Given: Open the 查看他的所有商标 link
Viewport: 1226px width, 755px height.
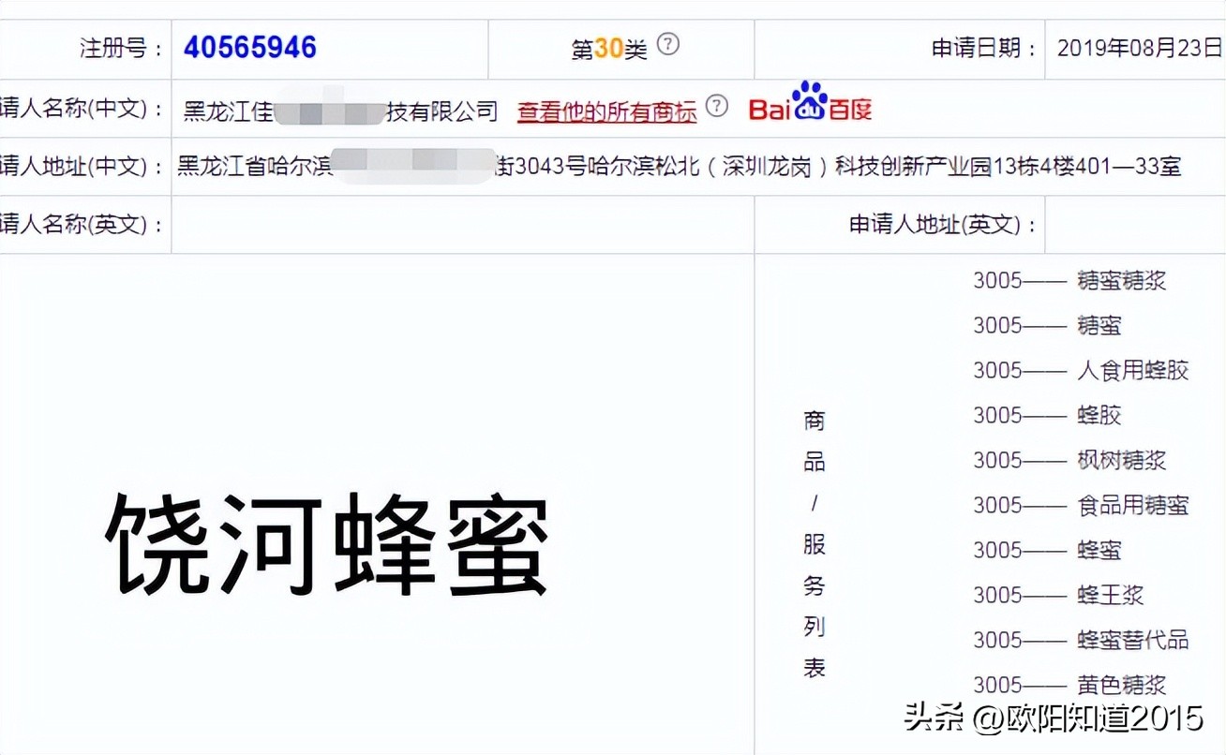Looking at the screenshot, I should point(606,110).
